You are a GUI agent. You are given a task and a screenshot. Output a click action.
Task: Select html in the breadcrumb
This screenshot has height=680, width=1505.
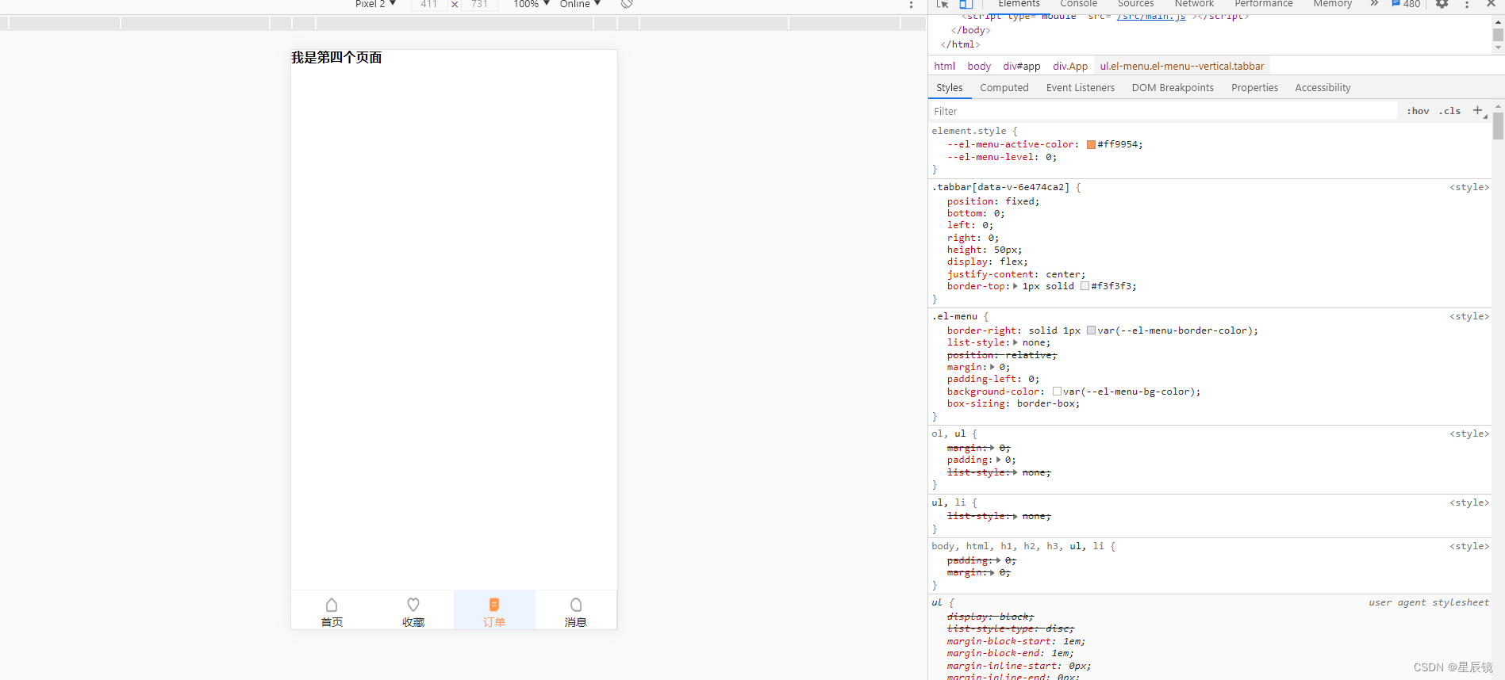945,67
